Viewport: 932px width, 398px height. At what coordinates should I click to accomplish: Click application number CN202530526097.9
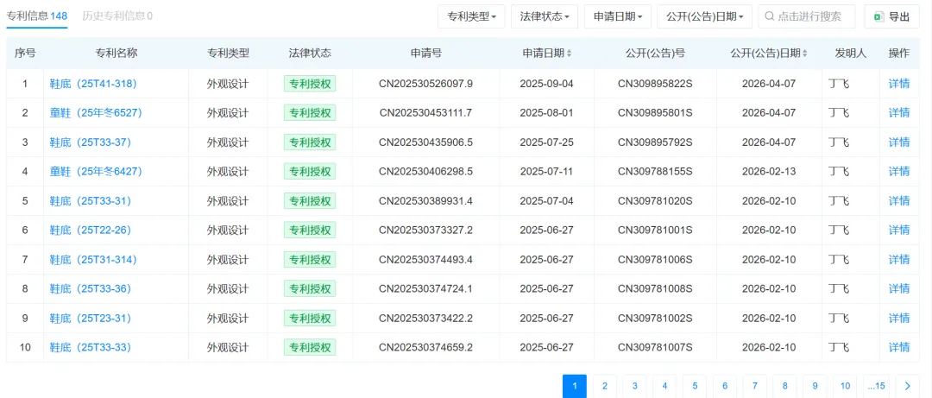pyautogui.click(x=425, y=84)
